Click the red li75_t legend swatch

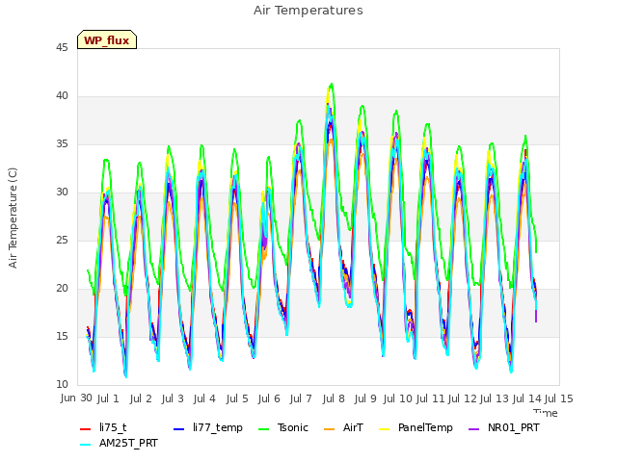86,428
